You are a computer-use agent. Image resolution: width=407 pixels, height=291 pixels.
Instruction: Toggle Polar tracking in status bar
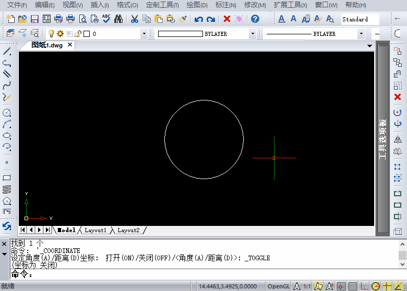click(x=376, y=286)
